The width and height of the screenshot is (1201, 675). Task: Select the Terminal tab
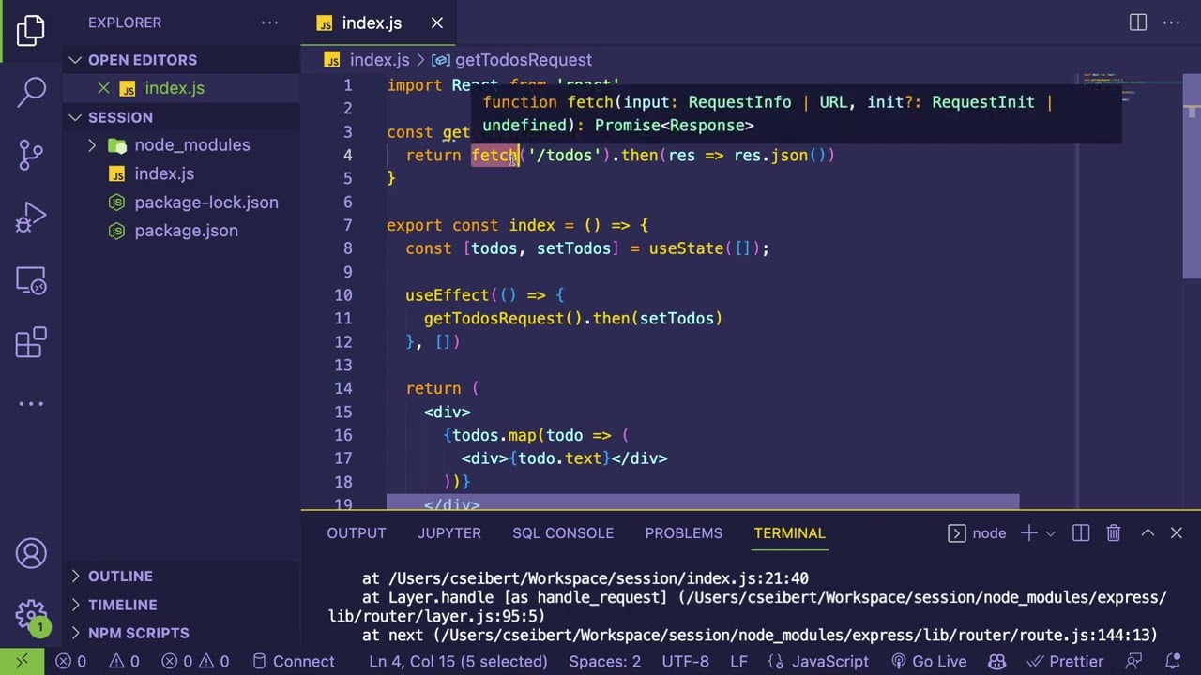click(x=790, y=533)
